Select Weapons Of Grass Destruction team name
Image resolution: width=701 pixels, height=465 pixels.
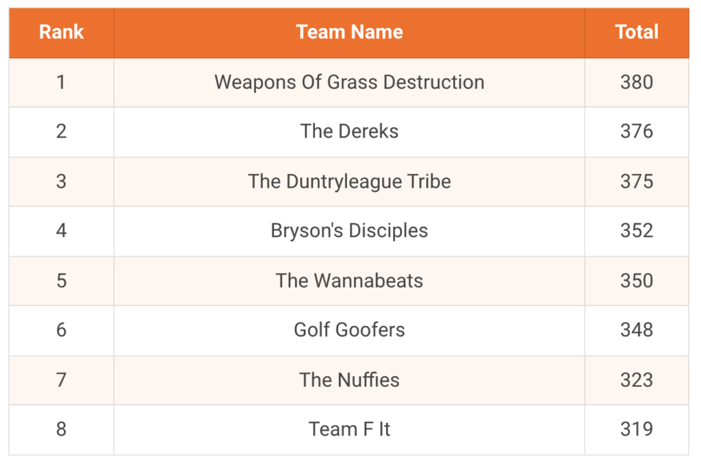[x=349, y=82]
